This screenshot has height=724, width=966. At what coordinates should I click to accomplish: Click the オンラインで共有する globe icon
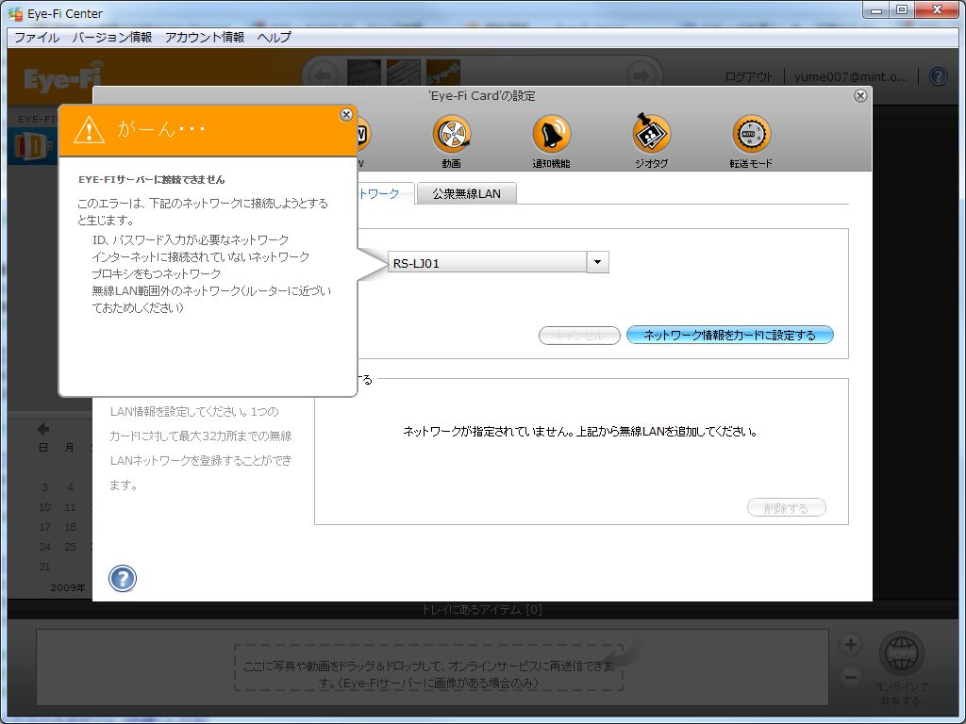[x=901, y=654]
